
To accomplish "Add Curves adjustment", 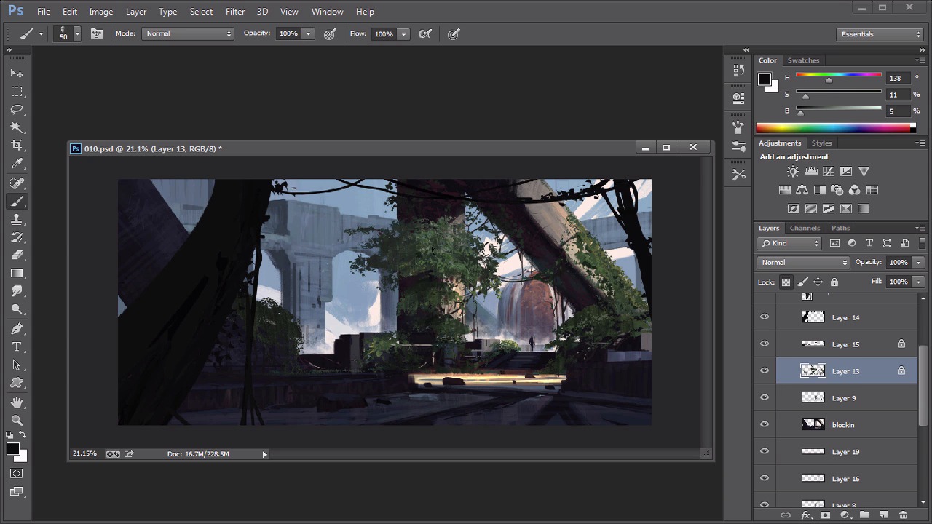I will 828,172.
